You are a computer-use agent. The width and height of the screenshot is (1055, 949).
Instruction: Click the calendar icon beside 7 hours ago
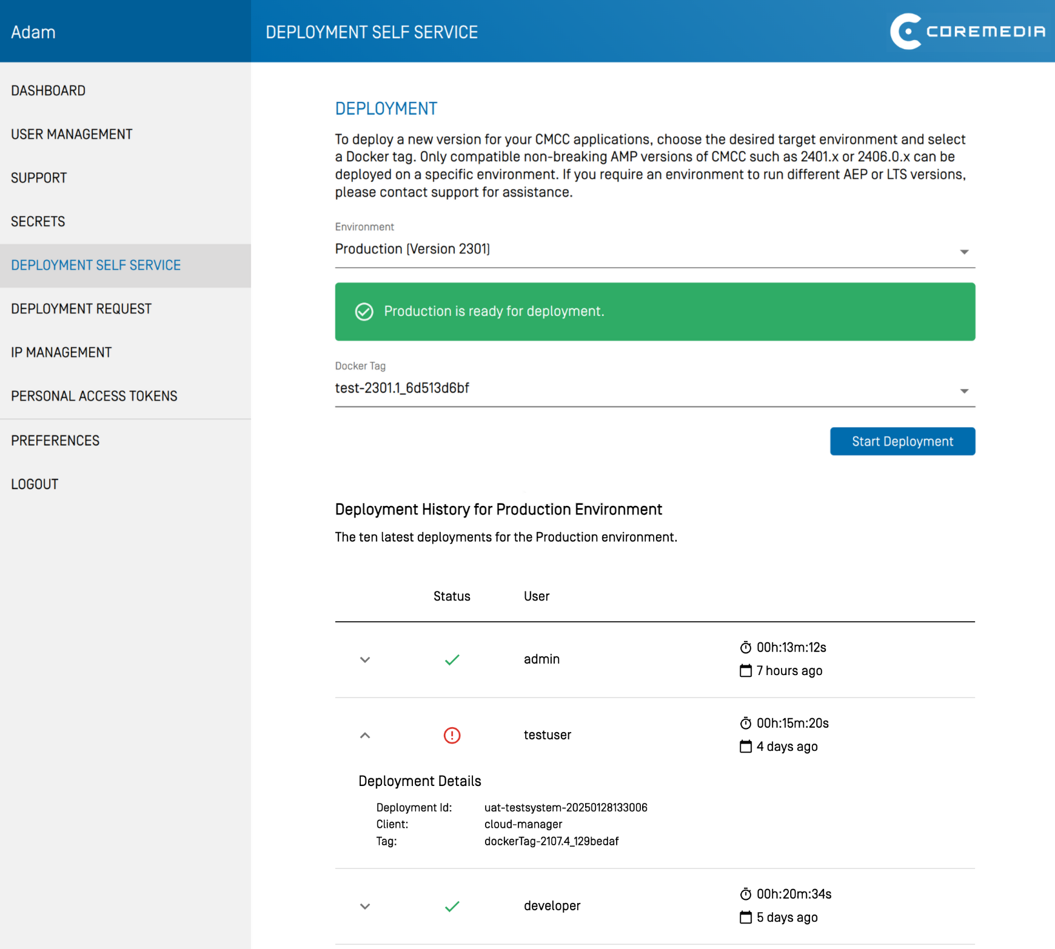pos(745,670)
